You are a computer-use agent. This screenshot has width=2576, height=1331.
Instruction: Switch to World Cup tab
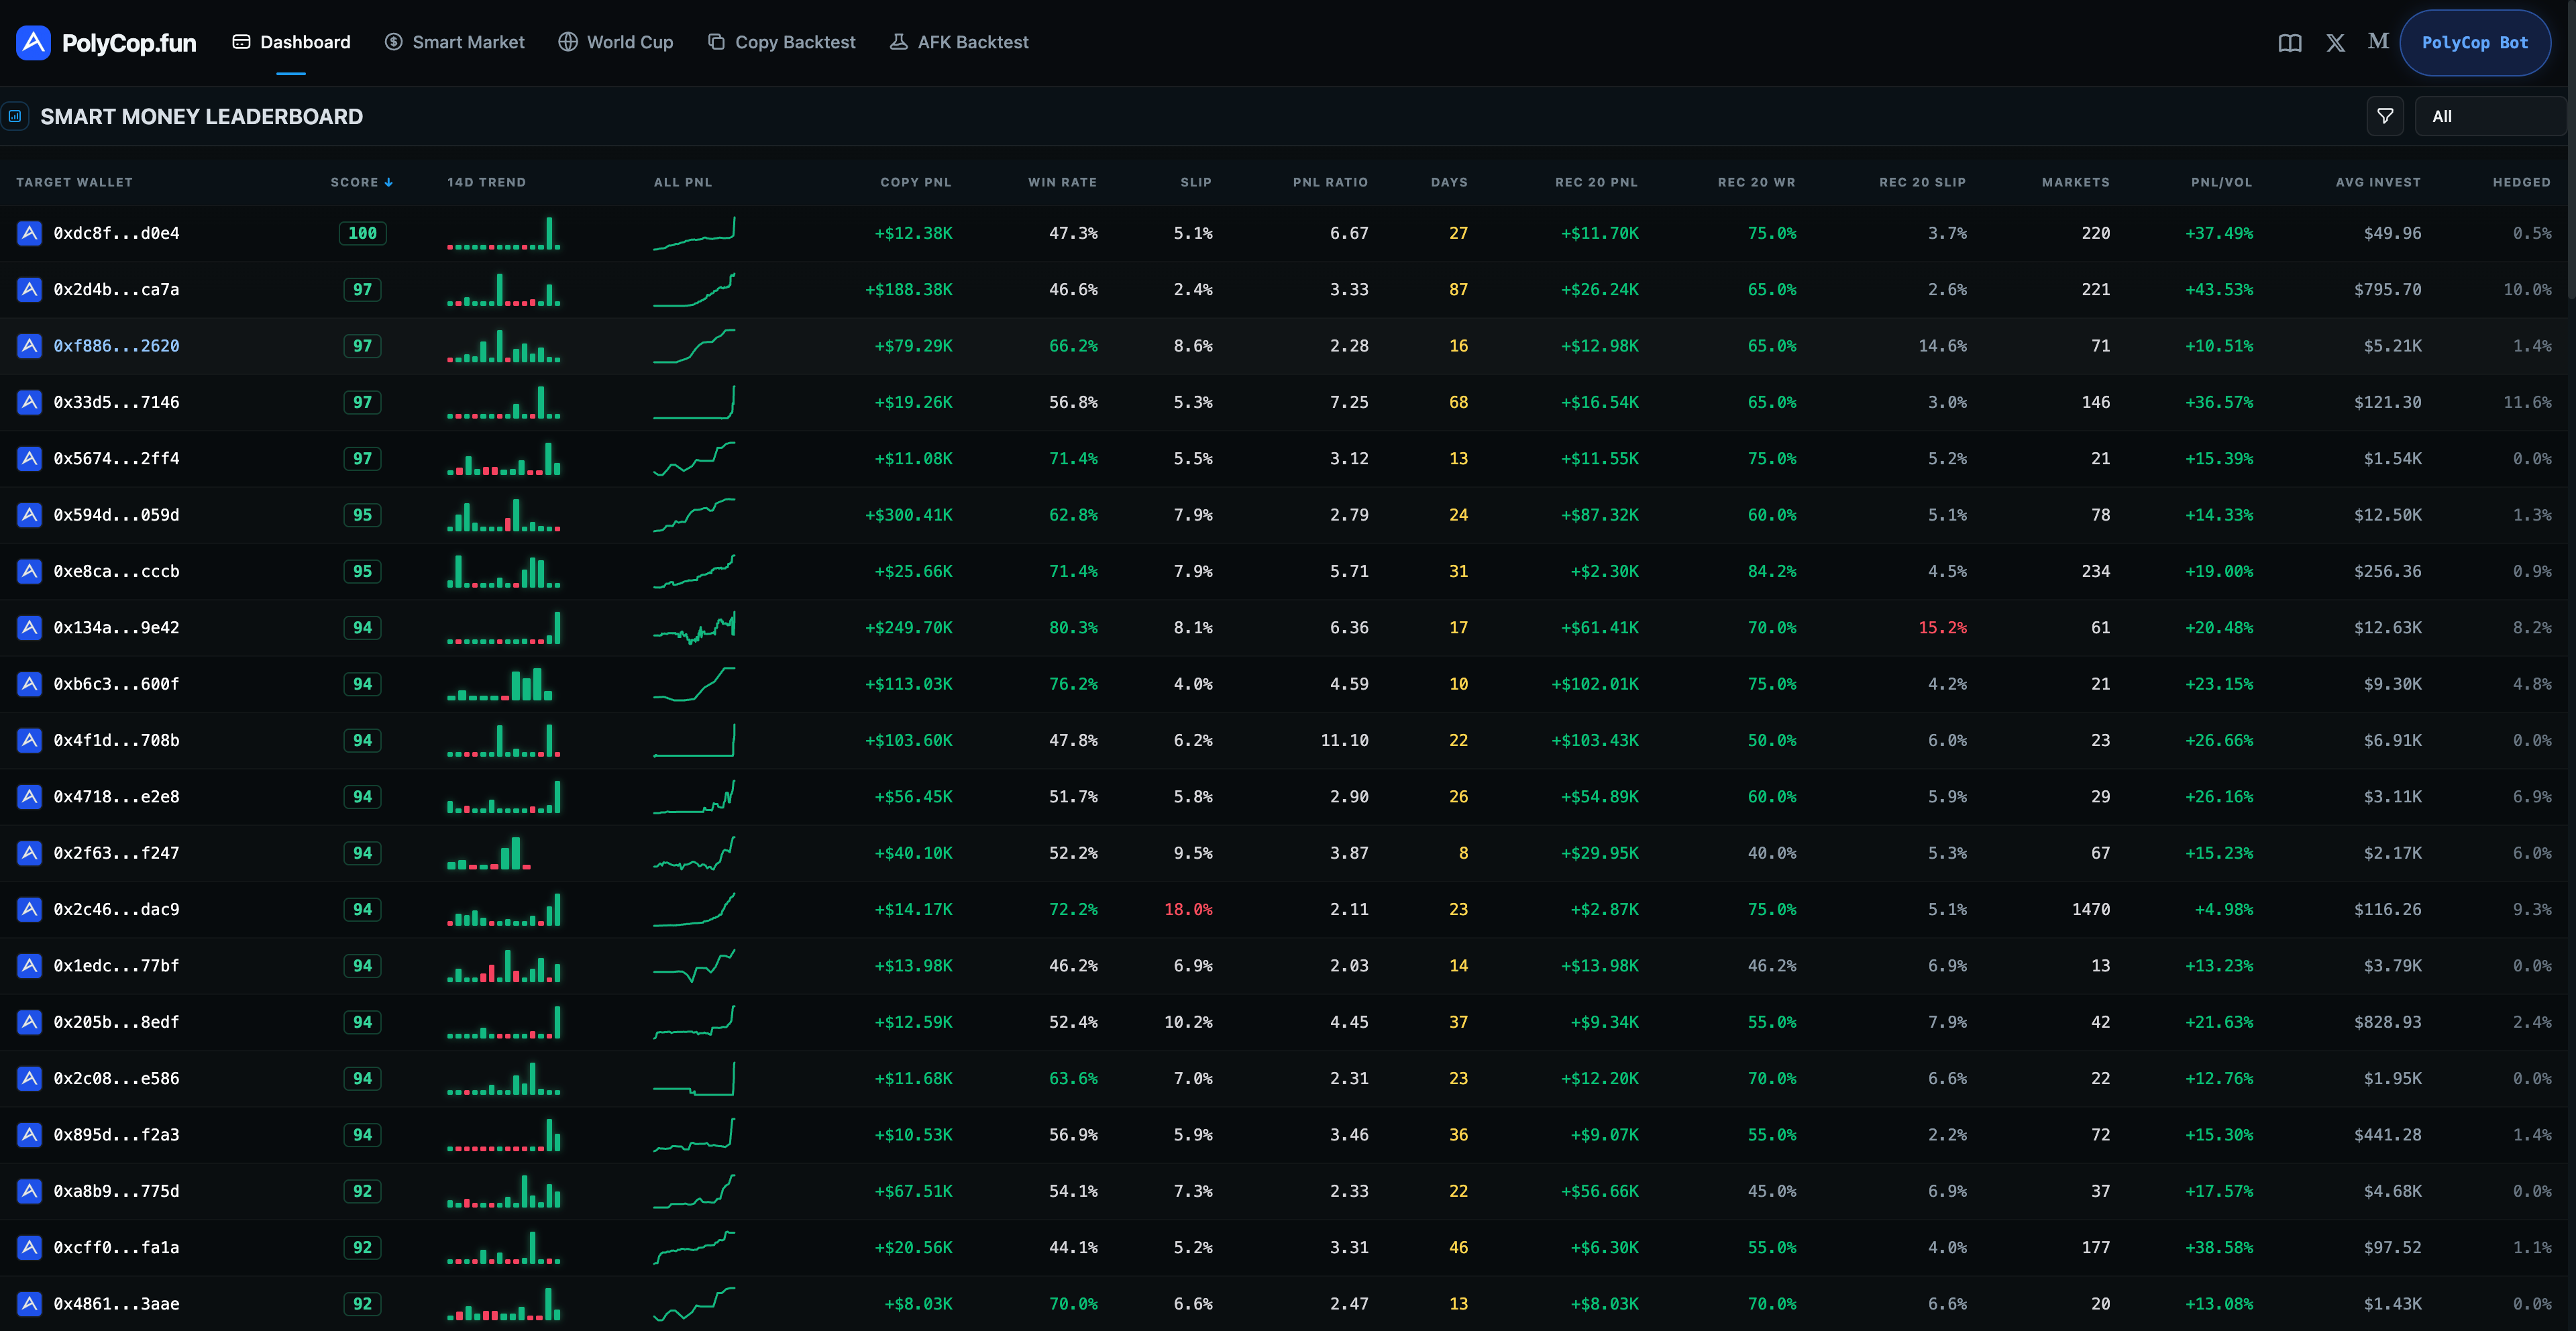pos(616,42)
